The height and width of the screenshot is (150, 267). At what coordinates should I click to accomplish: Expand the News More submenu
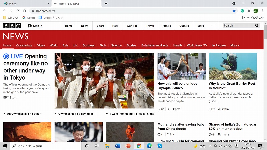235,45
